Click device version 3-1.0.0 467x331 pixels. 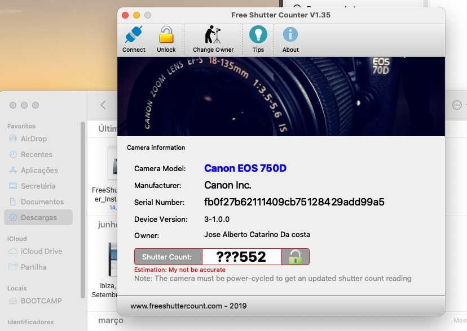pyautogui.click(x=217, y=220)
